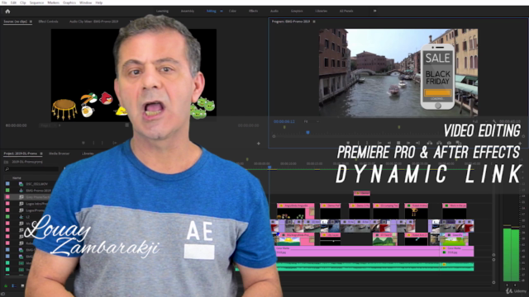Open the playback resolution Full dropdown
Screen dimensions: 529x297
479,121
